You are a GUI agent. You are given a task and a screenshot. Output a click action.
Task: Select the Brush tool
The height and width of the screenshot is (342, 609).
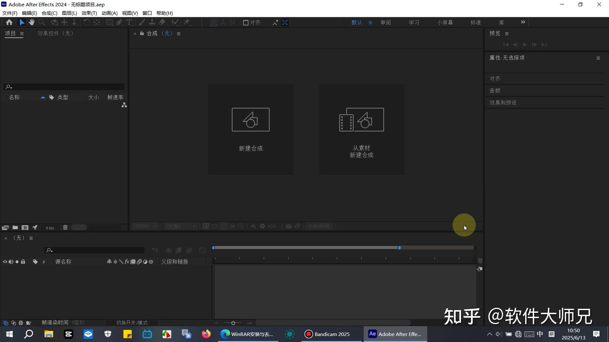click(142, 22)
